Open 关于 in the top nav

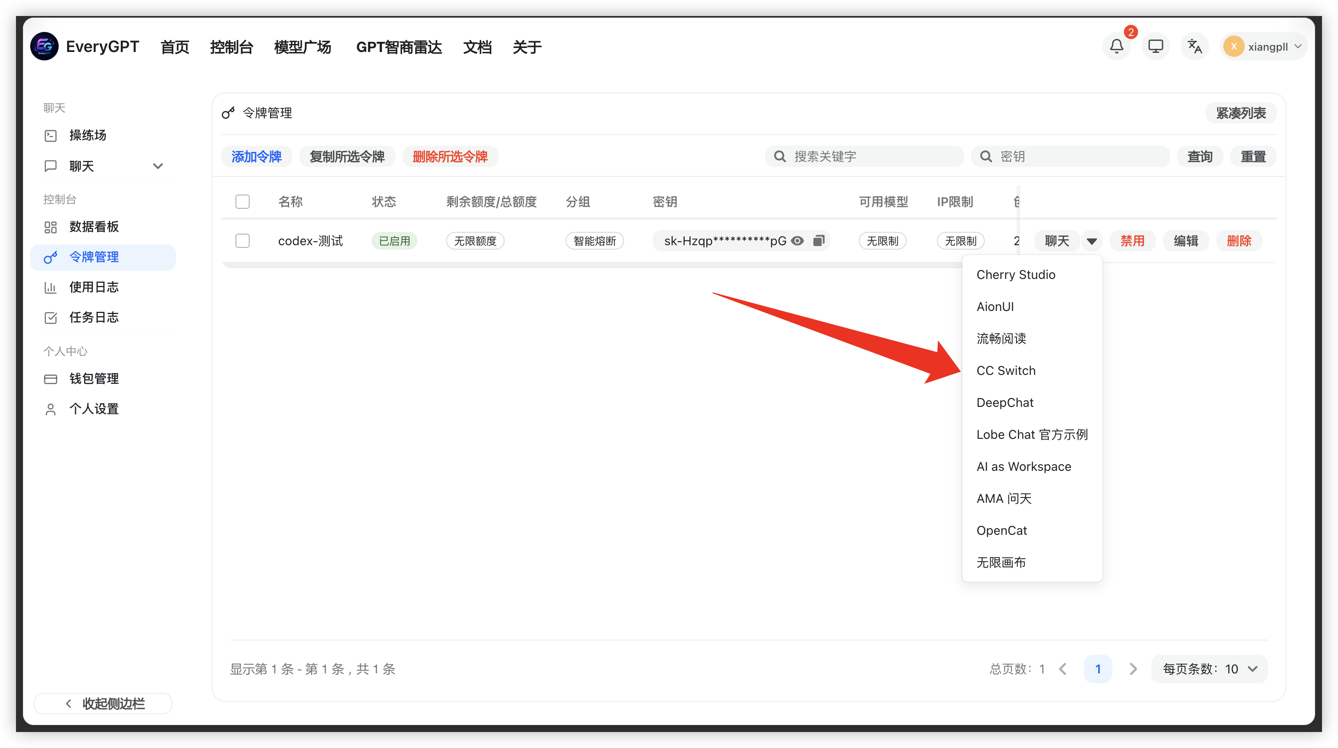point(527,47)
